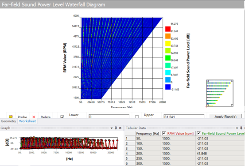
Task: Click the Frequency [Hz] column header
Action: tap(148, 133)
